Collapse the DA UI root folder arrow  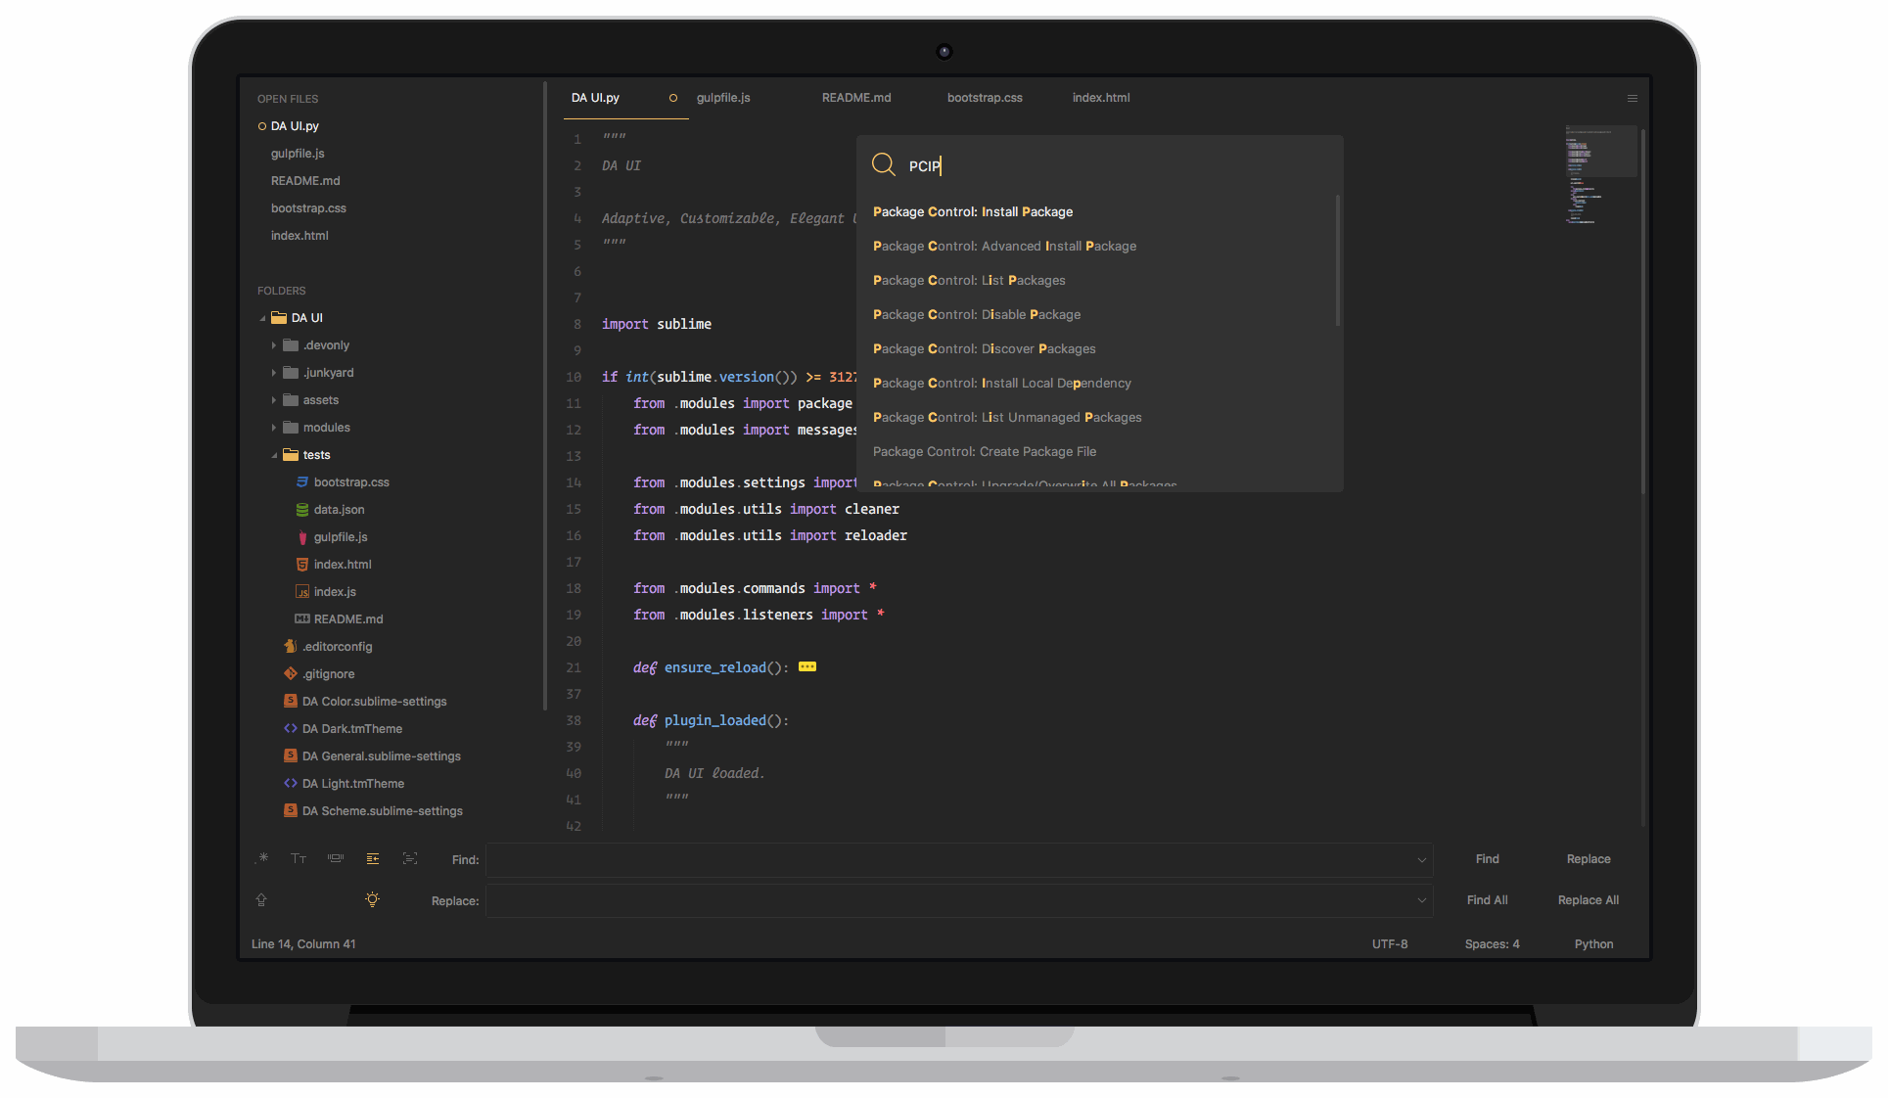[262, 319]
